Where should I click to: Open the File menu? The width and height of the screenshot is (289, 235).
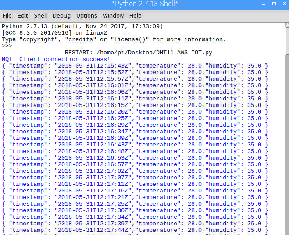[x=7, y=16]
